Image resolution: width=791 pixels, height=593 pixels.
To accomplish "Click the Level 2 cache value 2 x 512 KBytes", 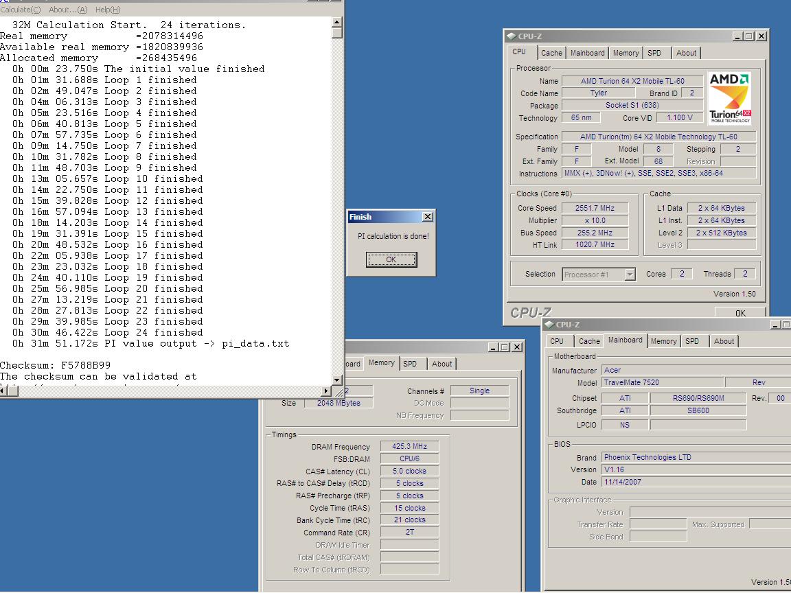I will click(722, 233).
